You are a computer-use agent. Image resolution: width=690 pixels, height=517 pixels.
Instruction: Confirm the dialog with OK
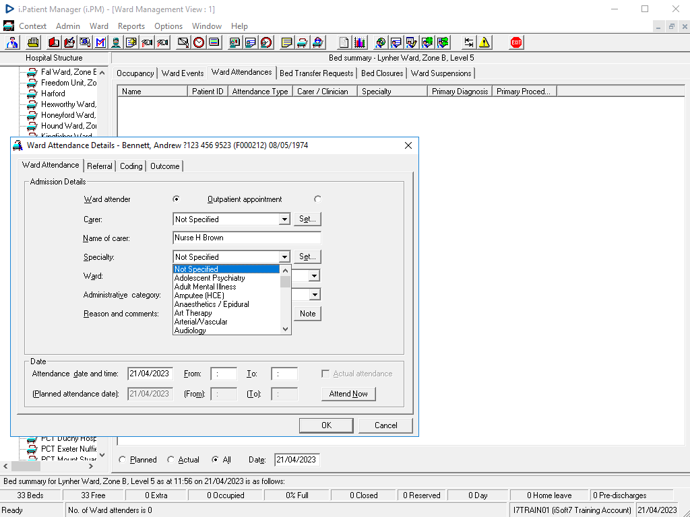(326, 425)
